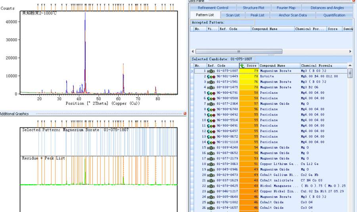Open the Quantification tab

click(334, 15)
